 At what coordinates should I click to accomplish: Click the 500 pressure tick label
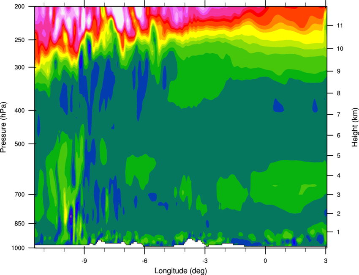coord(20,144)
